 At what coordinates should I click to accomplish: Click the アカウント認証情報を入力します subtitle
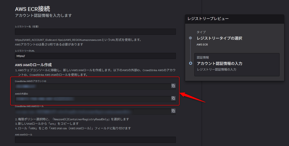(x=43, y=15)
